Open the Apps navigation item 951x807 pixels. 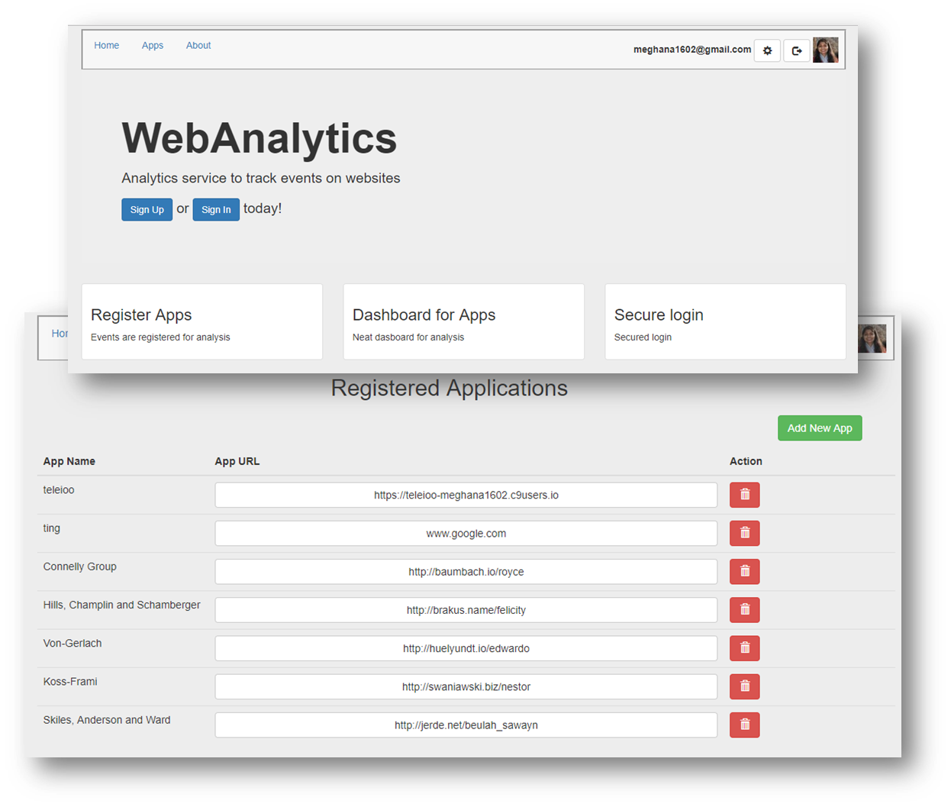coord(153,45)
